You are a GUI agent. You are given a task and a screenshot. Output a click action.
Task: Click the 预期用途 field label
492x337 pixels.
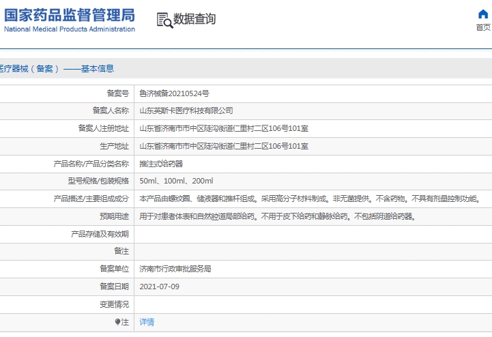pyautogui.click(x=114, y=216)
